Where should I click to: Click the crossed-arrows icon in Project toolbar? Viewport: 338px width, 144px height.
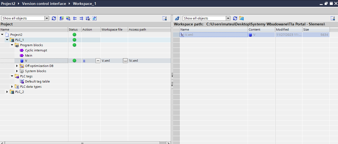(88, 18)
